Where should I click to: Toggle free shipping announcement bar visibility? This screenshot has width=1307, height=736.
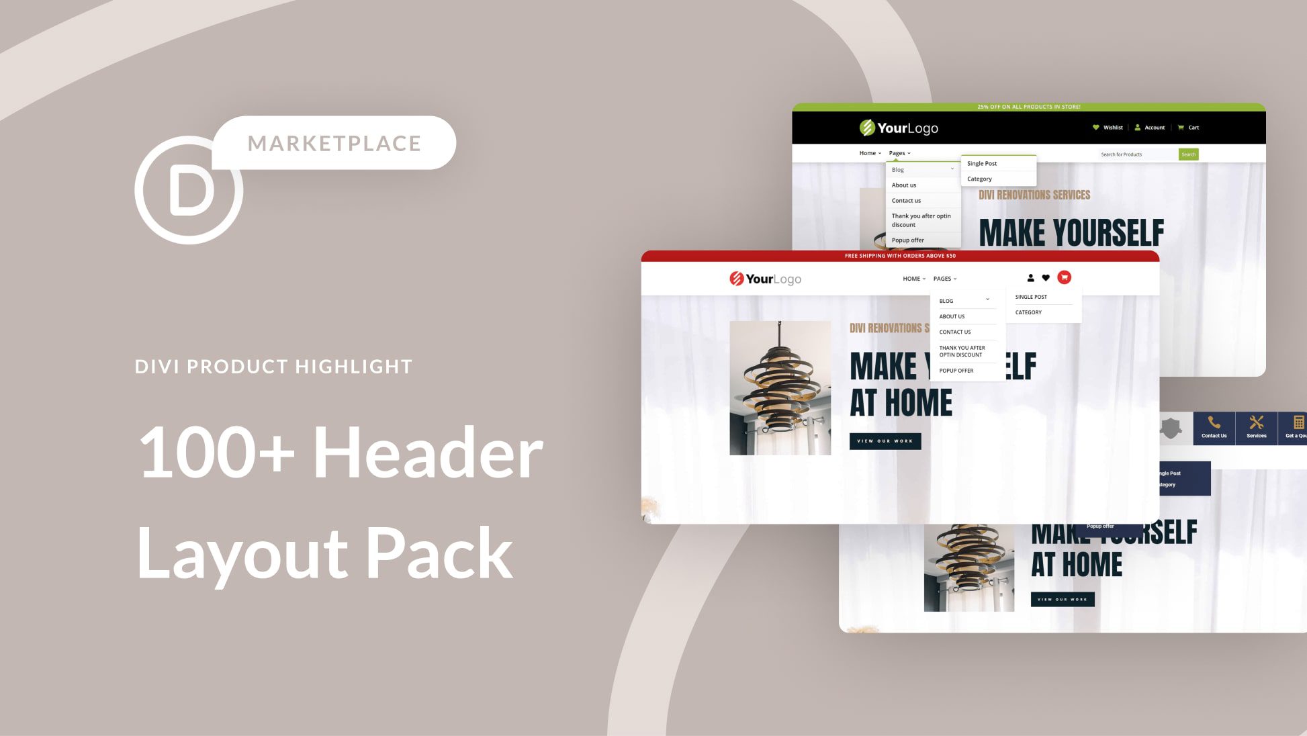pyautogui.click(x=901, y=256)
